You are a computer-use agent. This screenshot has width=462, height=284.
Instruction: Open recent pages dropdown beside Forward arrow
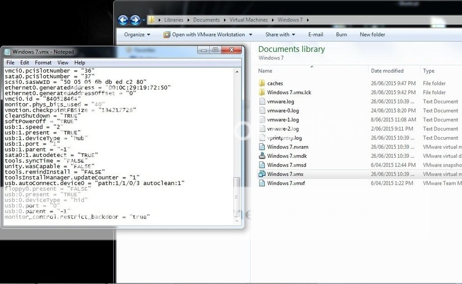(144, 20)
